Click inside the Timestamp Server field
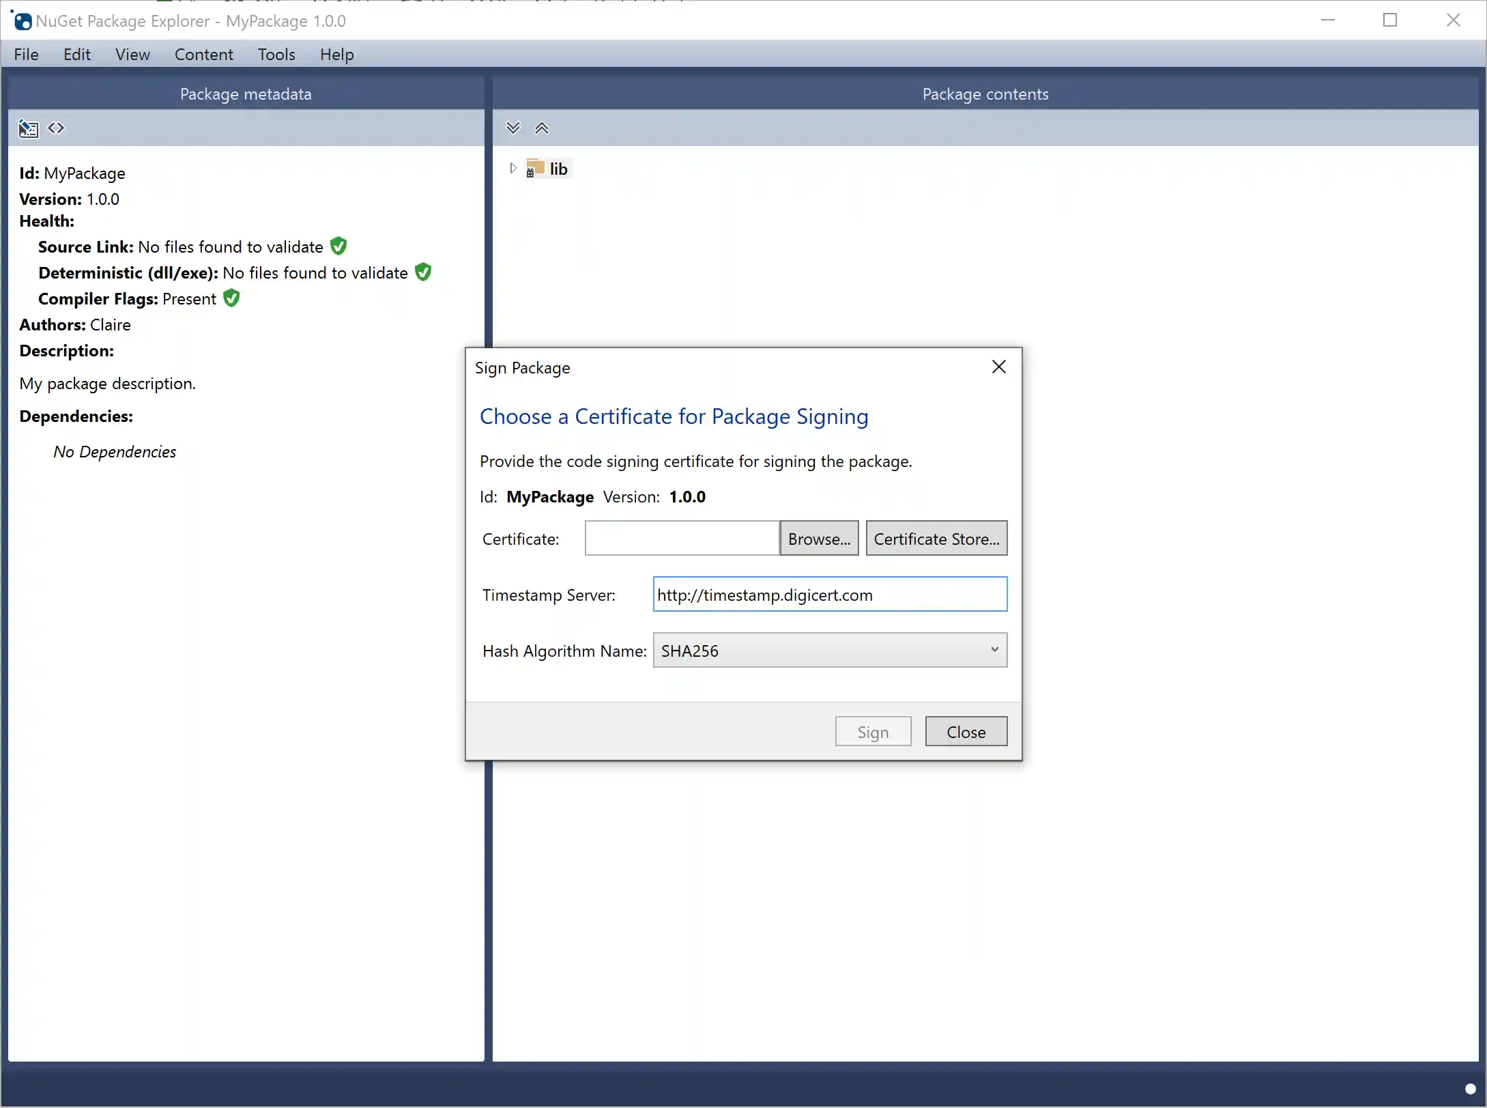The image size is (1487, 1108). click(829, 594)
